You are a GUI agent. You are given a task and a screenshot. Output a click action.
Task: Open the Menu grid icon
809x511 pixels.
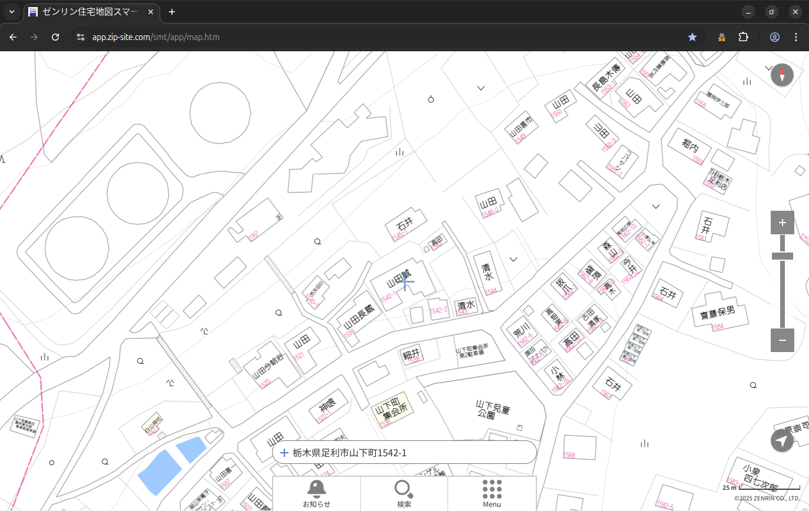492,493
